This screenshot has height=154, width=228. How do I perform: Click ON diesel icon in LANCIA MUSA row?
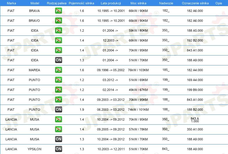[x=58, y=139]
